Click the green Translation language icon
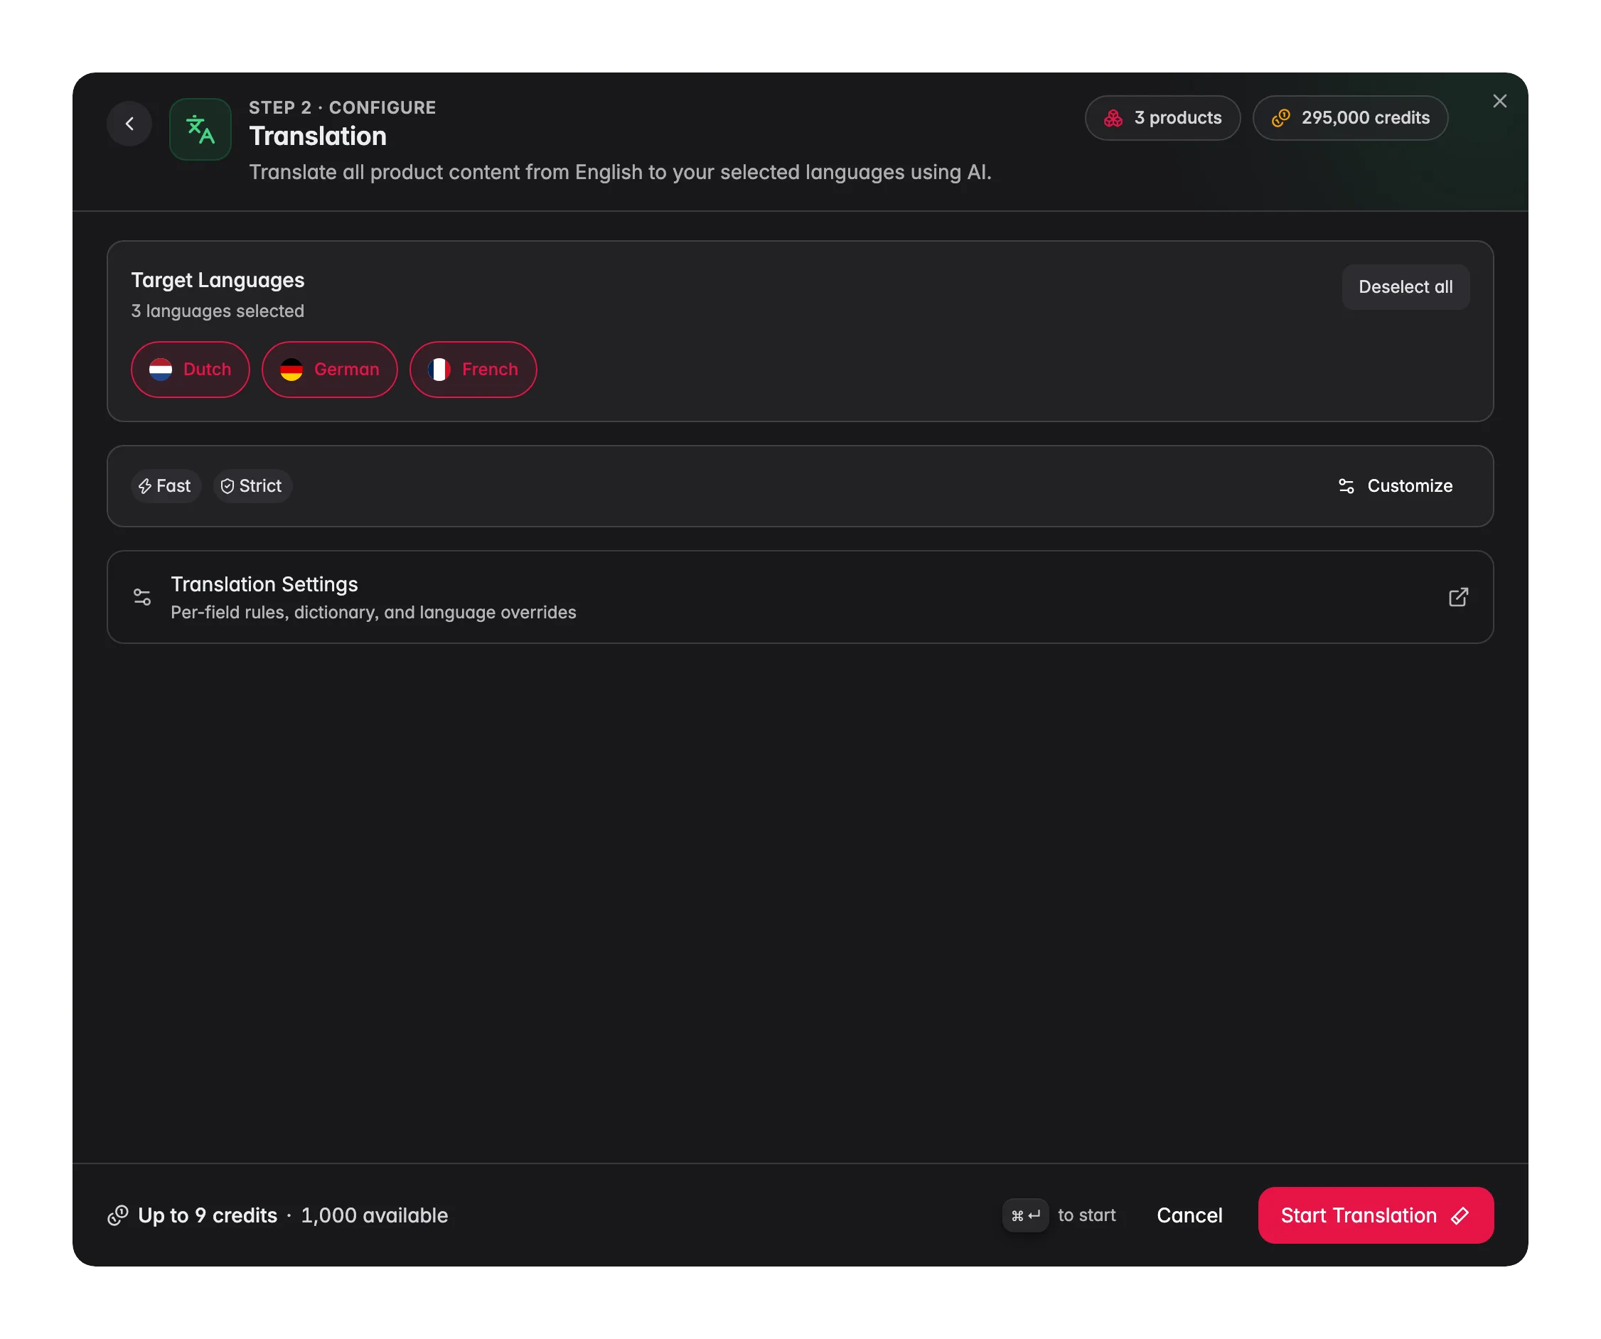Screen dimensions: 1601x1339 click(200, 129)
